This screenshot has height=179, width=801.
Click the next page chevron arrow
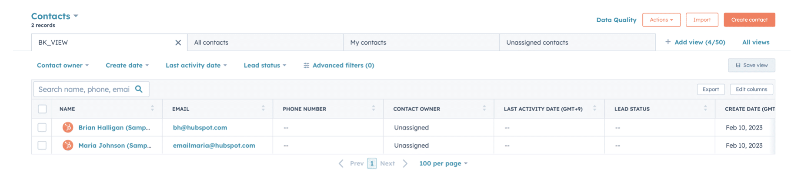pos(405,163)
